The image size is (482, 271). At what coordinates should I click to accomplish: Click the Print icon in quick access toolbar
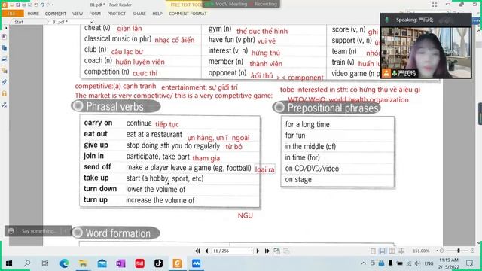click(x=24, y=5)
